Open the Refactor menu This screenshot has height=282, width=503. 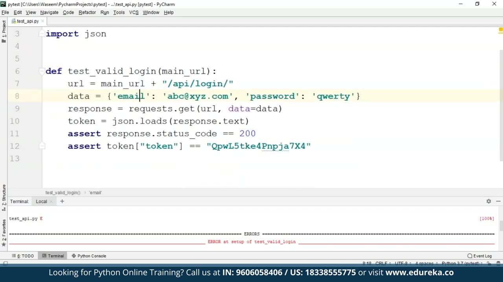(x=87, y=12)
